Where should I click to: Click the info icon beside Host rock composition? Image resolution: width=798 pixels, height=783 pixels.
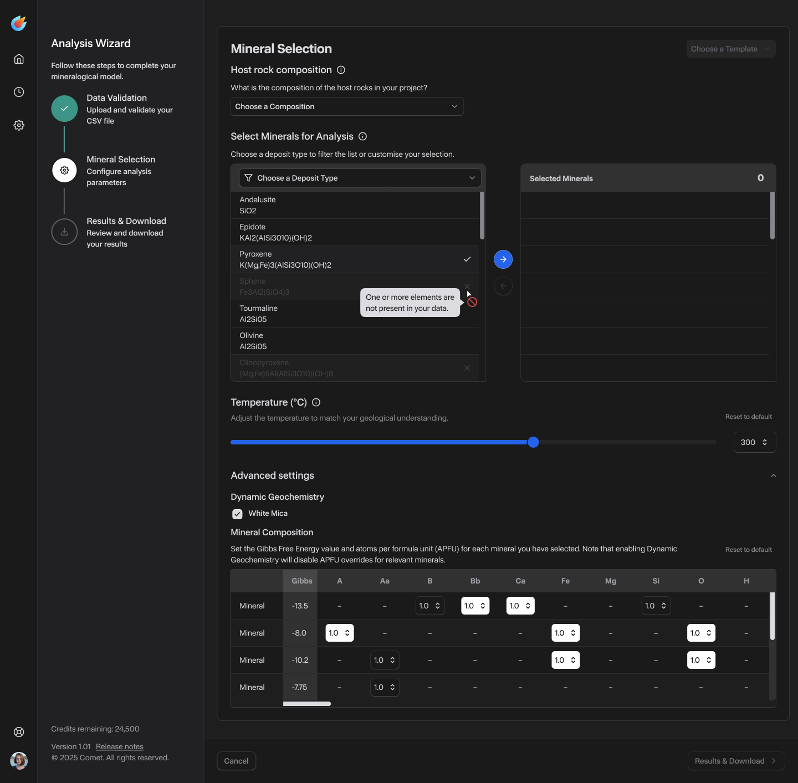341,70
